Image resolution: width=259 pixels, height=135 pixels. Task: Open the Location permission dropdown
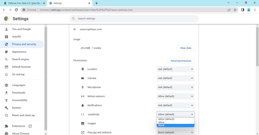point(176,69)
